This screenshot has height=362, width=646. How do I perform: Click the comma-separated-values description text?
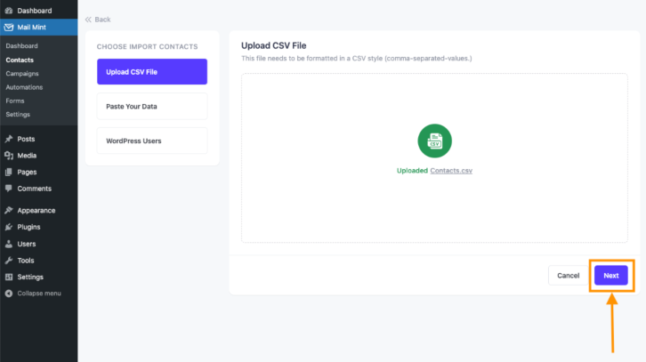(x=357, y=59)
